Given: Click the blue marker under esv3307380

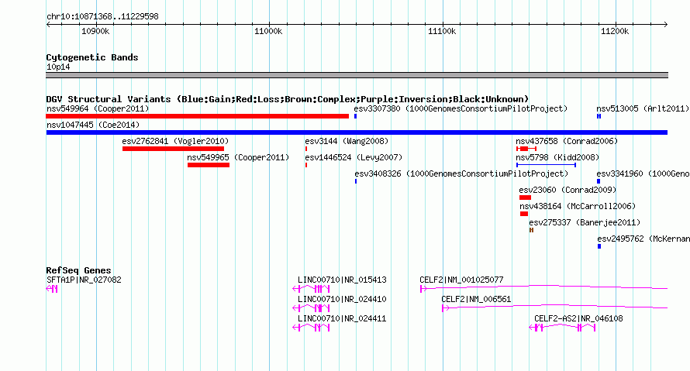Looking at the screenshot, I should pos(355,116).
